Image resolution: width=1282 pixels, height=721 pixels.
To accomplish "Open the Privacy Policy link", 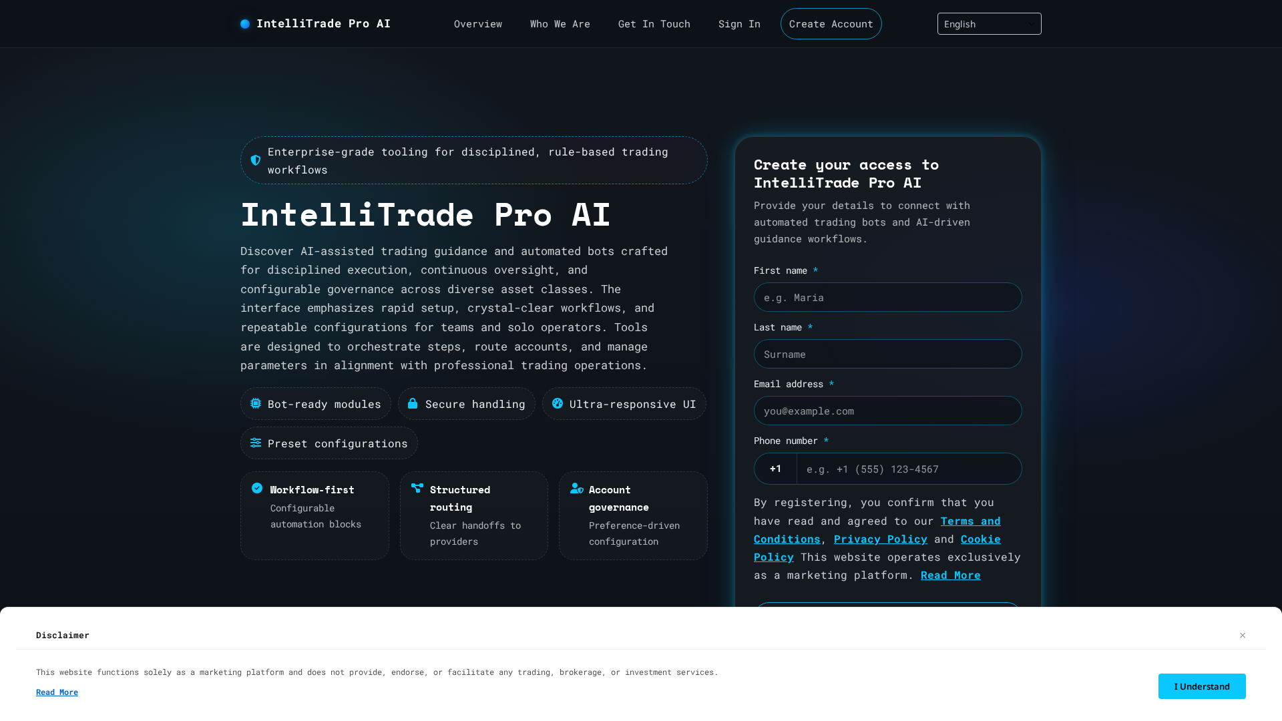I will point(880,539).
